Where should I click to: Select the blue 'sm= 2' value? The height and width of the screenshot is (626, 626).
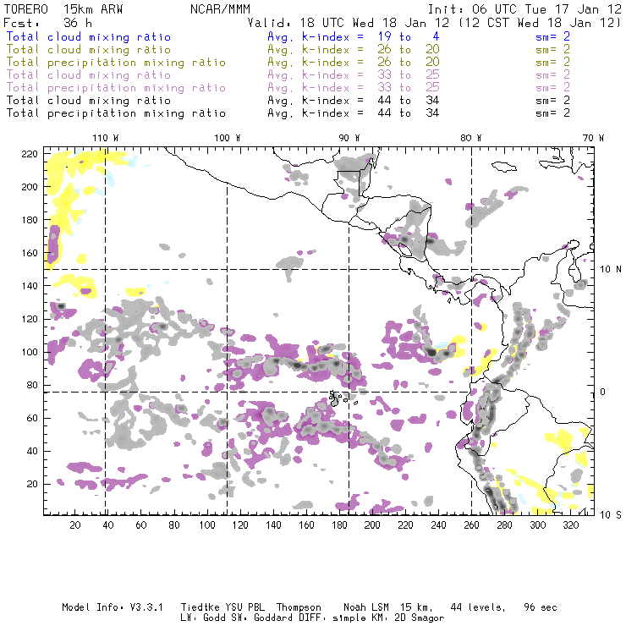click(x=552, y=36)
